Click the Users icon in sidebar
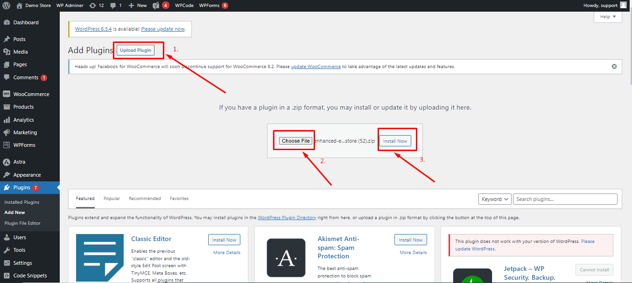Image resolution: width=632 pixels, height=283 pixels. (7, 237)
